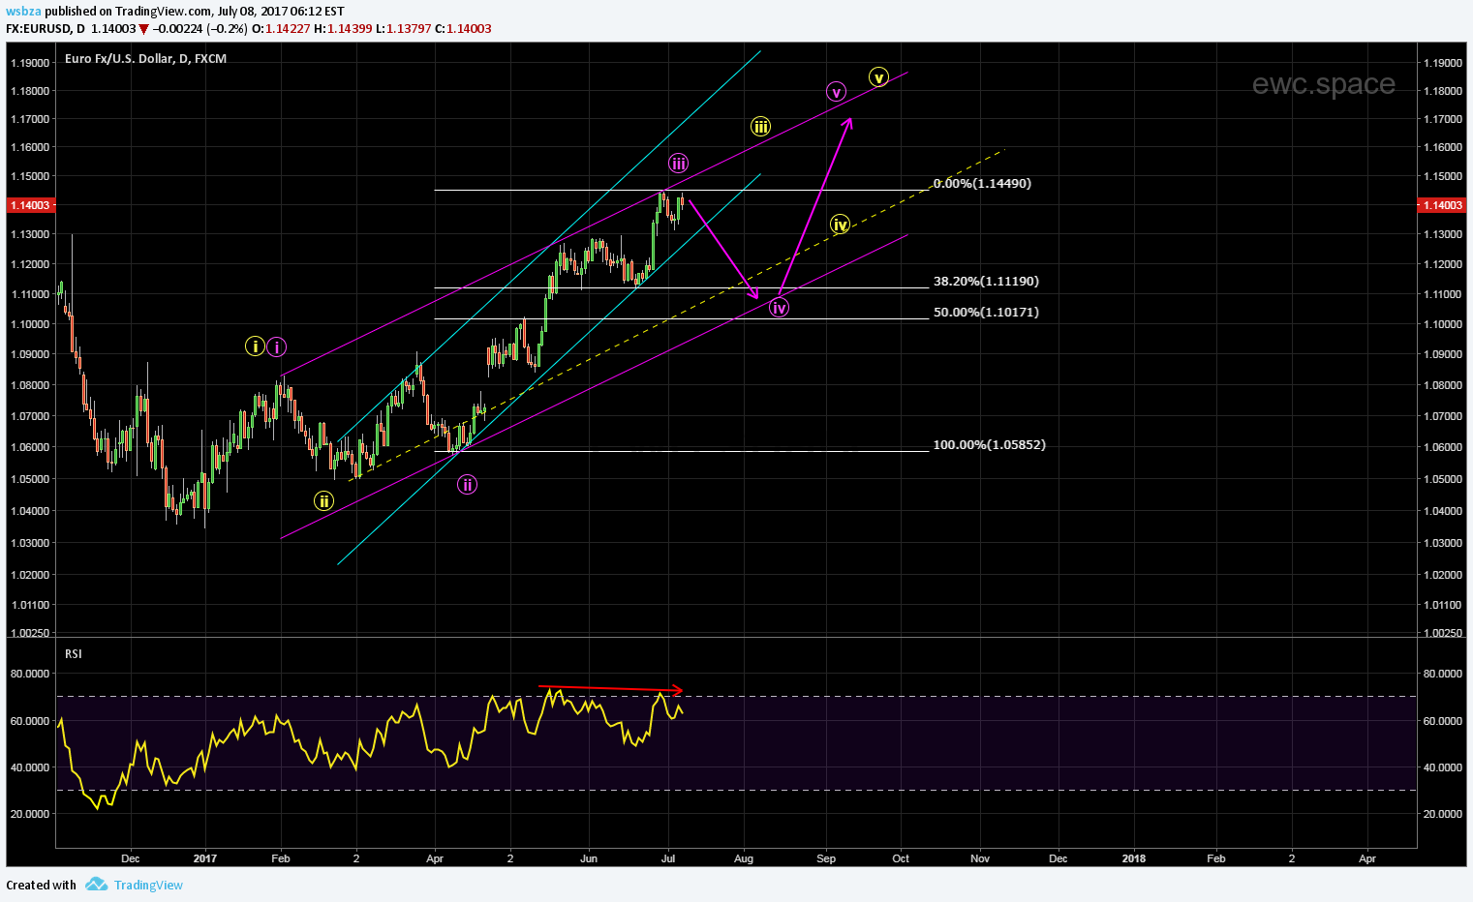Click the red down triangle in header

click(x=143, y=29)
